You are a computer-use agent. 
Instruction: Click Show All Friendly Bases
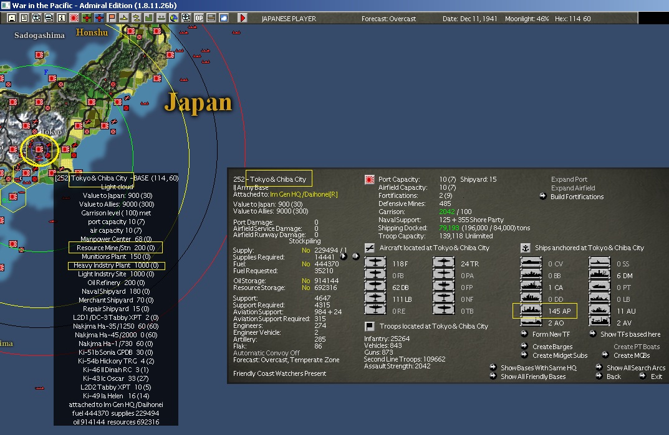point(533,377)
